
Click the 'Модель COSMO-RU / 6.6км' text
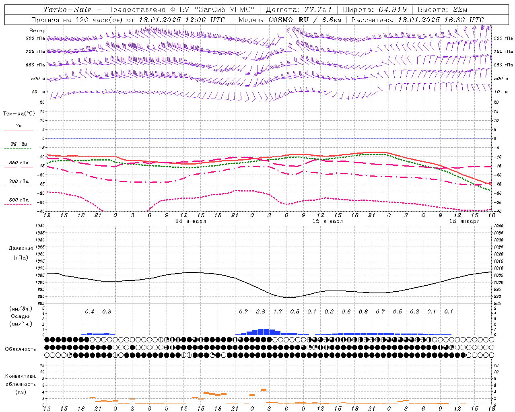290,20
